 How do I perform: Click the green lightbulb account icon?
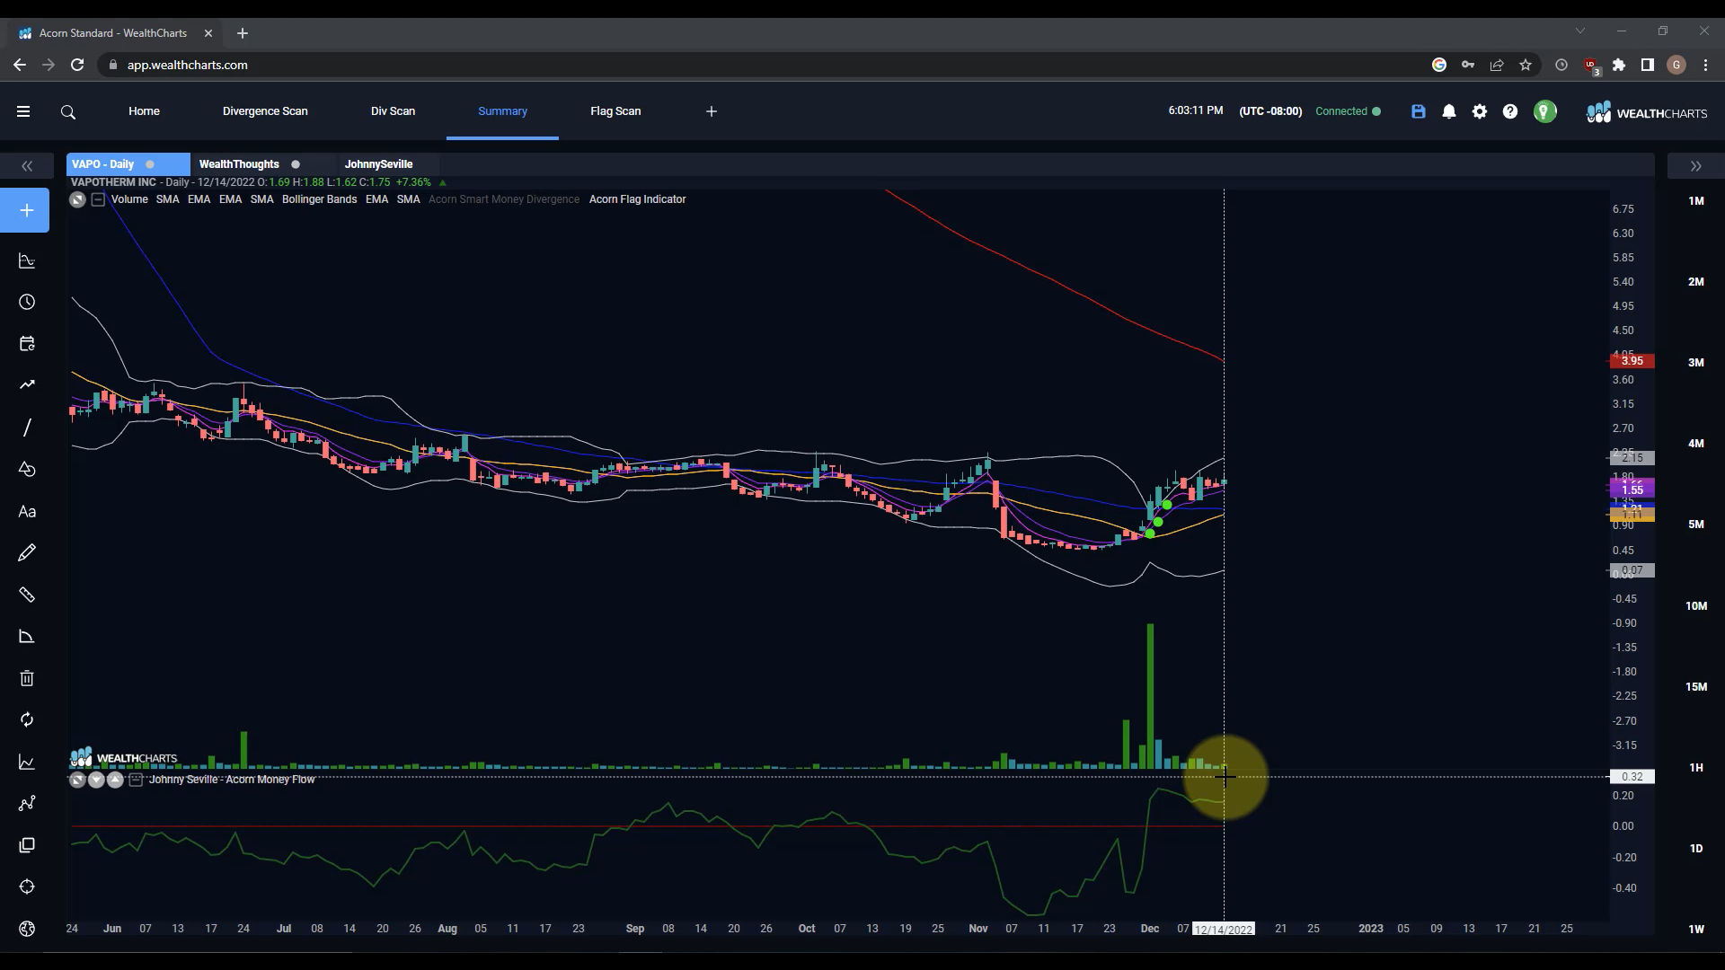coord(1544,111)
